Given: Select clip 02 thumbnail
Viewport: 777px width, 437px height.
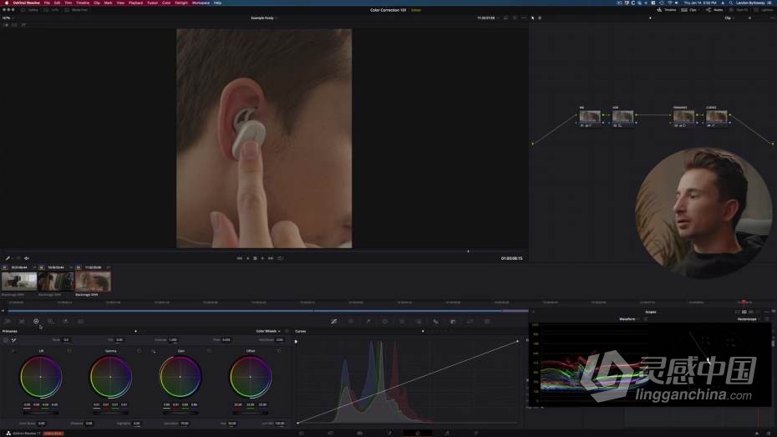Looking at the screenshot, I should tap(55, 282).
